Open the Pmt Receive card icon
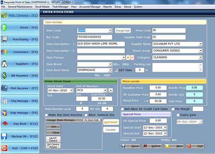215x154 pixels. 4,88
